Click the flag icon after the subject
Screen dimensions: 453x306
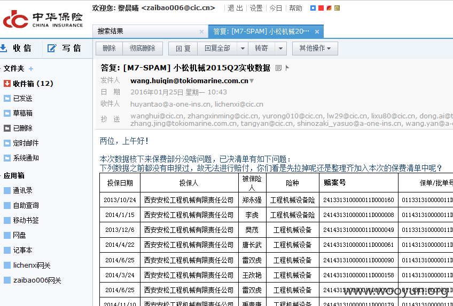287,68
